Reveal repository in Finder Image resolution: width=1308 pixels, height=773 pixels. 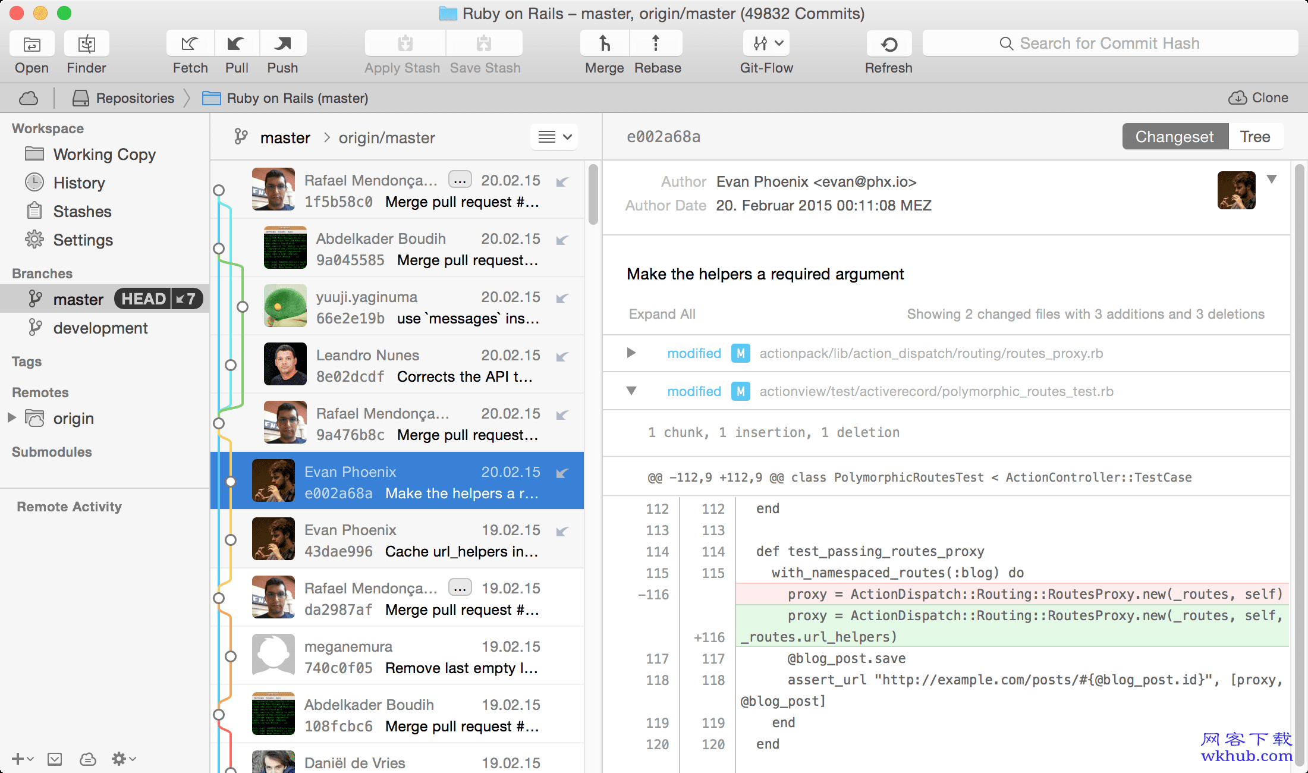pyautogui.click(x=87, y=44)
